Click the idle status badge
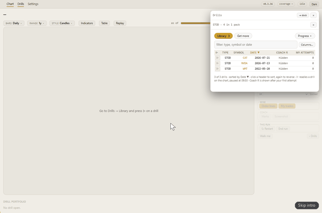The width and height of the screenshot is (322, 213). (x=302, y=4)
